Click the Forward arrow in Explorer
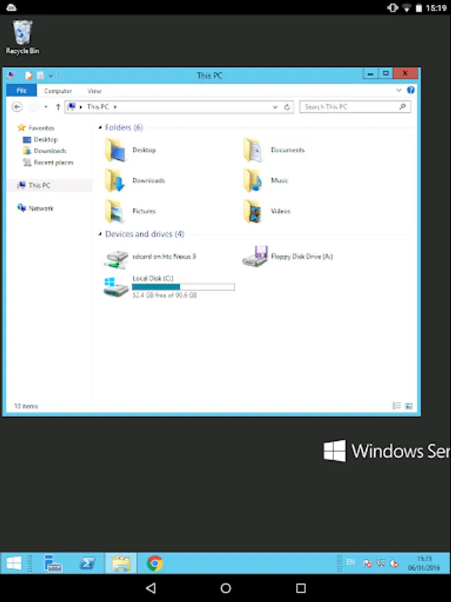 coord(33,107)
